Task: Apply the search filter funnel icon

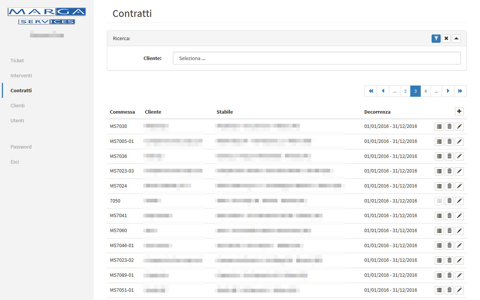Action: point(436,39)
